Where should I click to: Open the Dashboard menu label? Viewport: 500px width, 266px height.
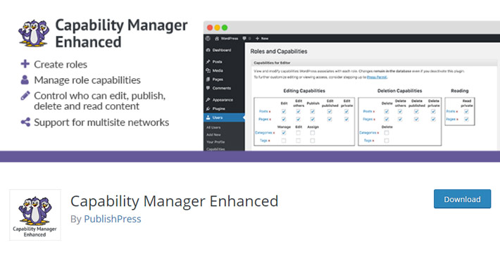(222, 50)
